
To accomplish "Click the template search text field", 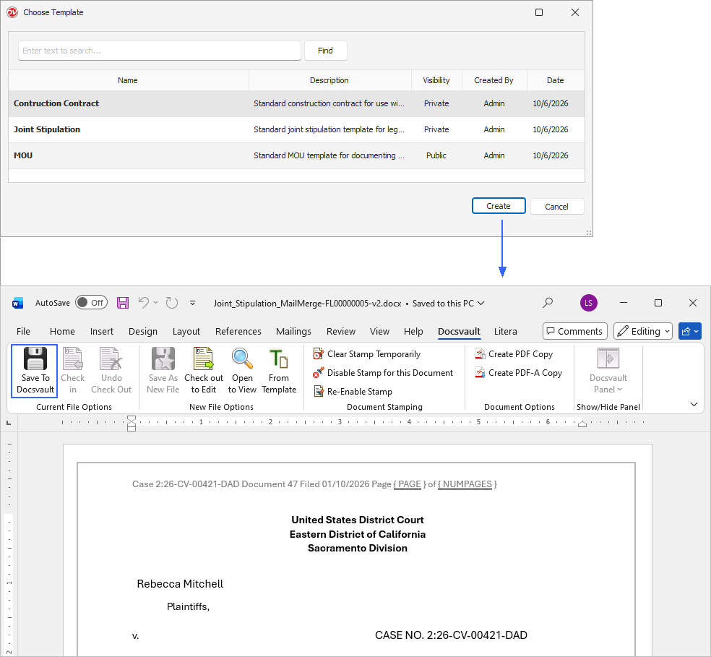I will tap(159, 51).
